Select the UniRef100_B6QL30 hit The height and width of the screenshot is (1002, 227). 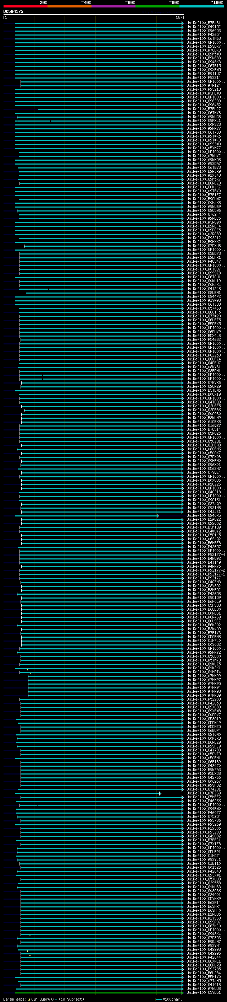[203, 609]
